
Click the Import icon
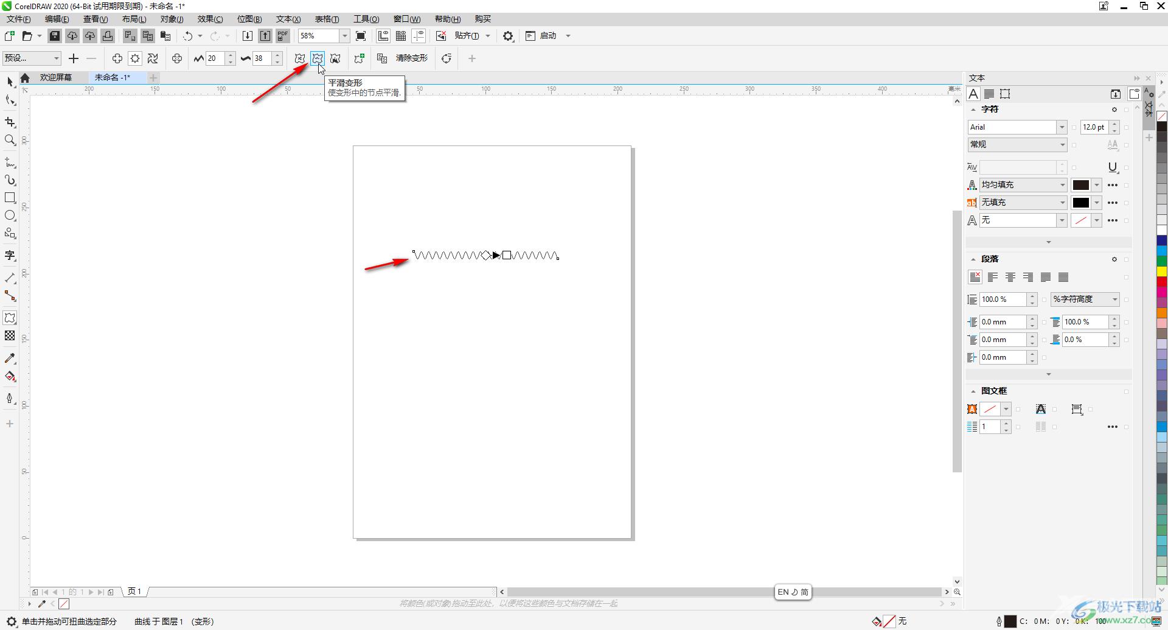pos(248,36)
